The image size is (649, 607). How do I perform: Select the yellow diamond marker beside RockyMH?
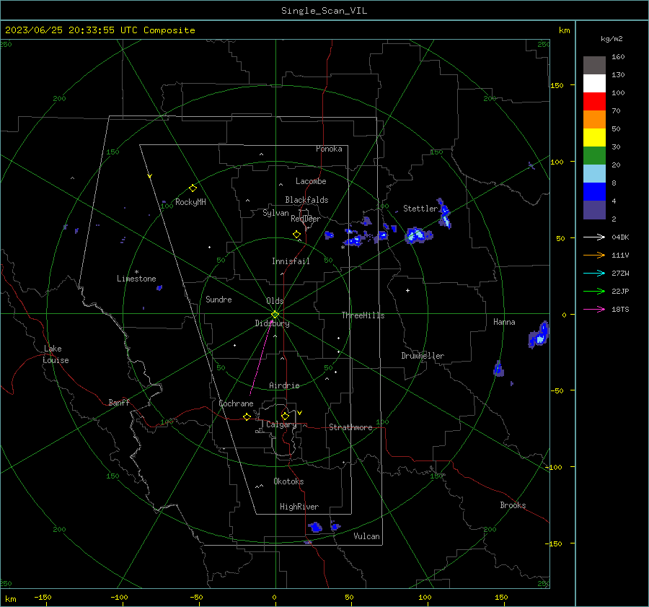click(x=193, y=188)
